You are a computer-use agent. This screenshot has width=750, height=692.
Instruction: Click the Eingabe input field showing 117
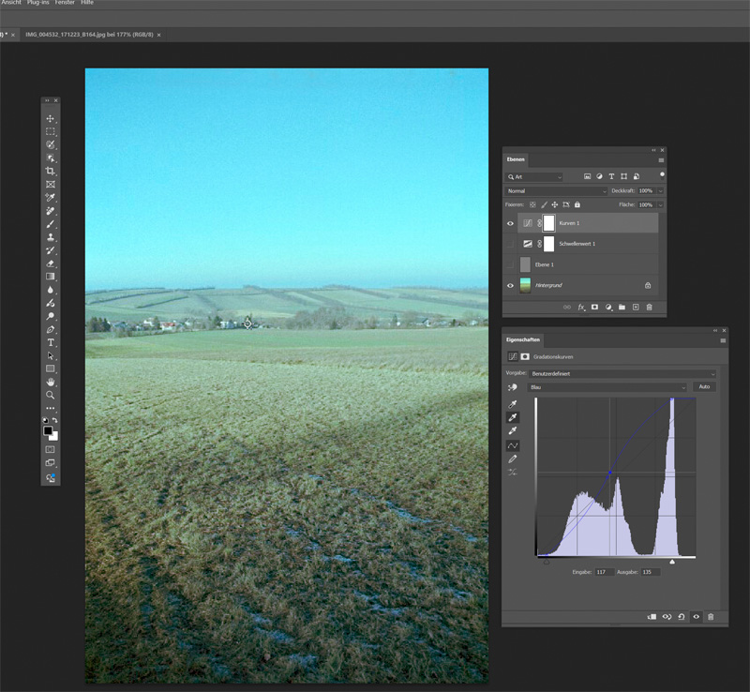604,572
